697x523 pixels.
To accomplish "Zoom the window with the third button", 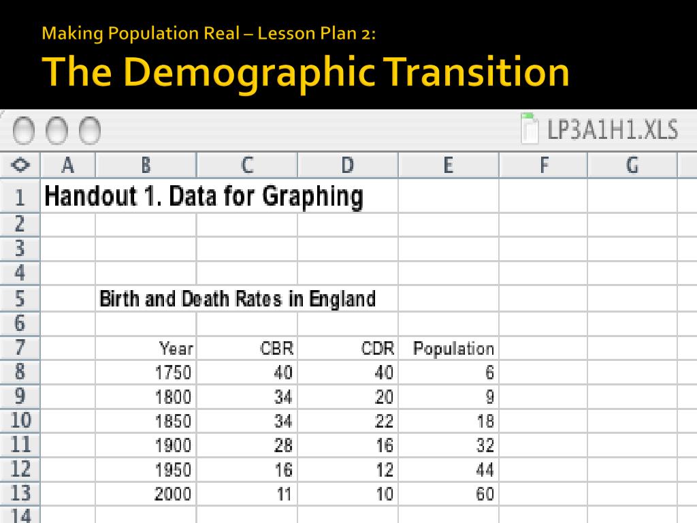I will (x=89, y=131).
